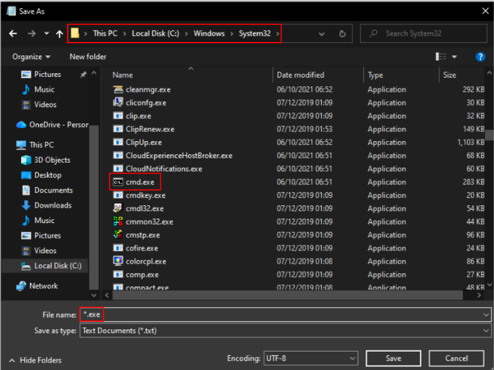Open the Help question mark icon

pos(481,57)
